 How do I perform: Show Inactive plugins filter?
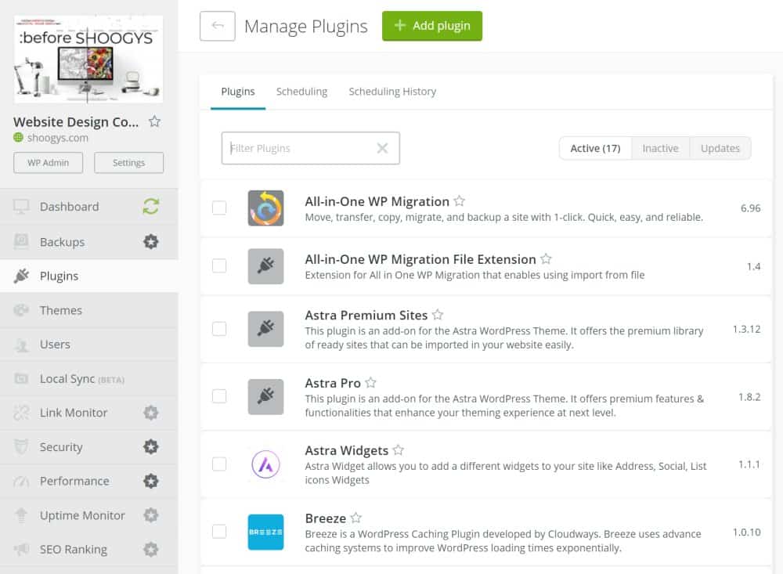coord(660,148)
